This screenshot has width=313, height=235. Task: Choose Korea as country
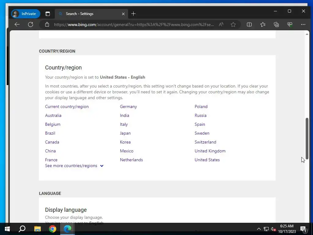tap(125, 142)
